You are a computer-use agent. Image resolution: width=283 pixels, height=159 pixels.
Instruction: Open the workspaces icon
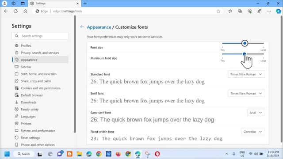(13, 3)
